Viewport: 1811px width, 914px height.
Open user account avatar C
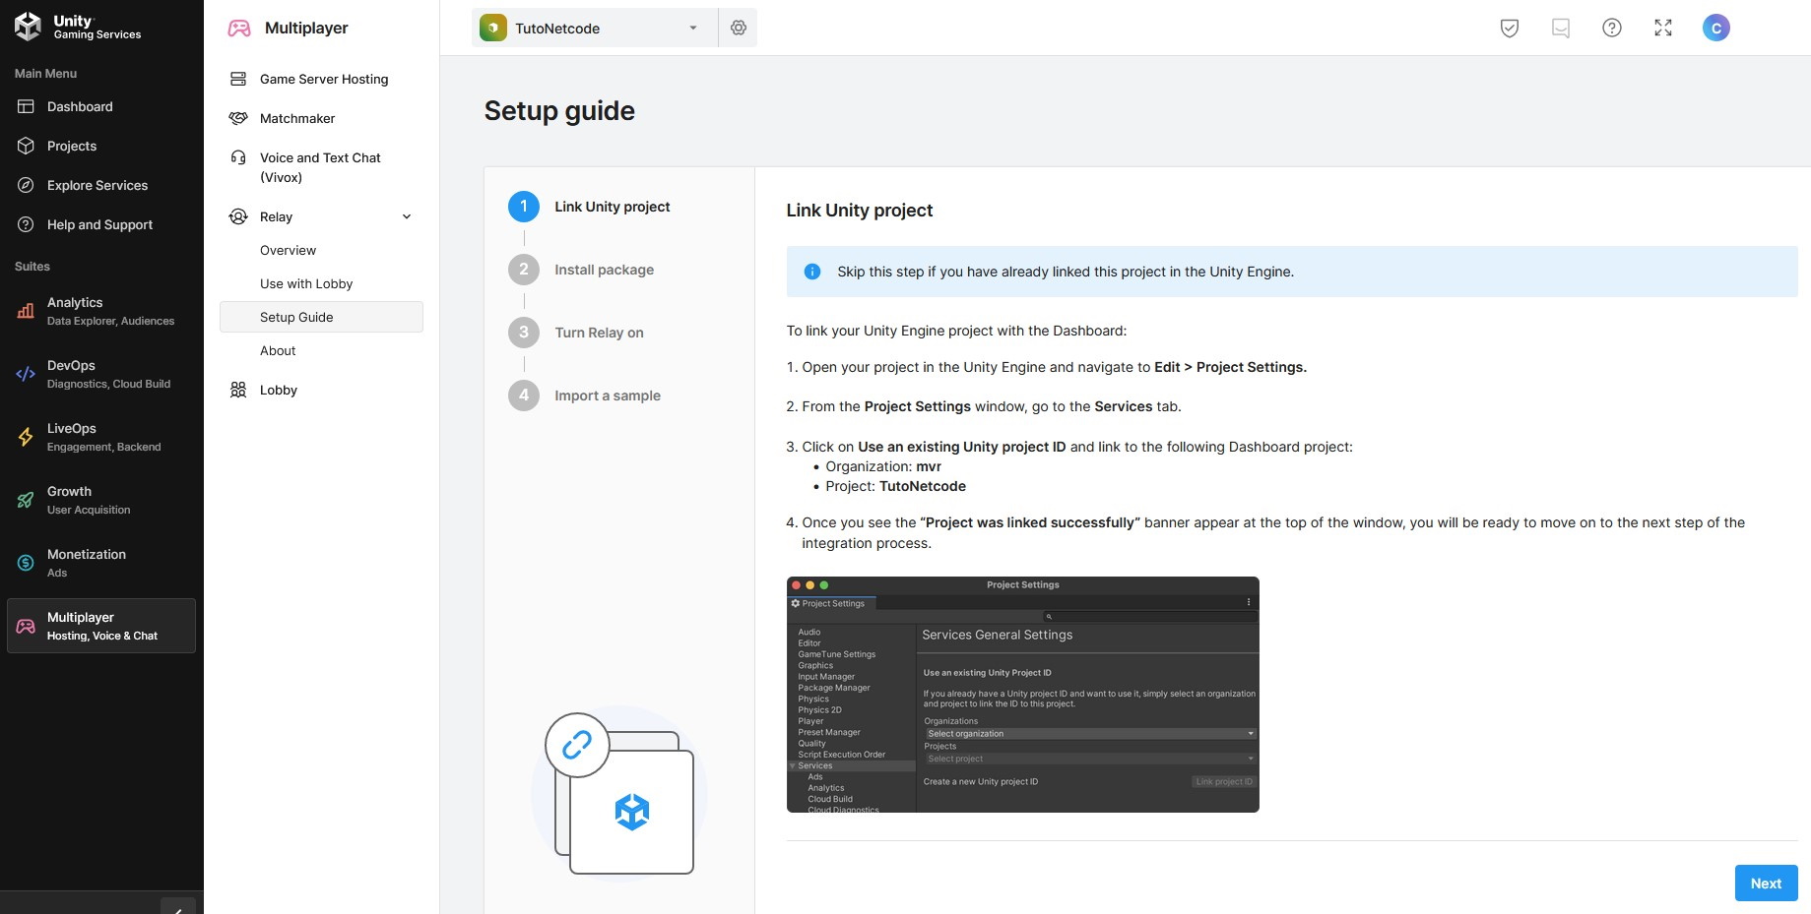(x=1716, y=28)
